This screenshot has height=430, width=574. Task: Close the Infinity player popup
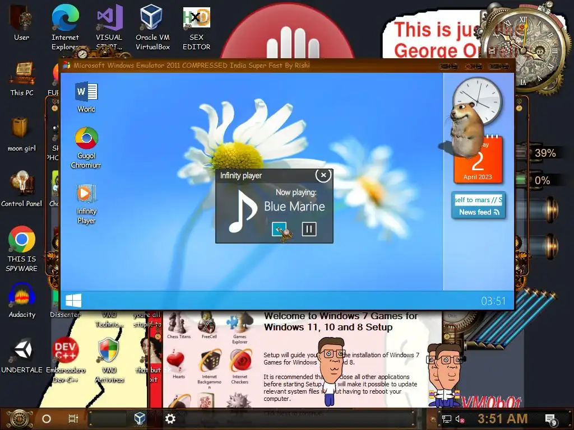[x=323, y=175]
